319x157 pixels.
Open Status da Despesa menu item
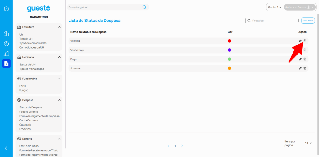pyautogui.click(x=31, y=107)
